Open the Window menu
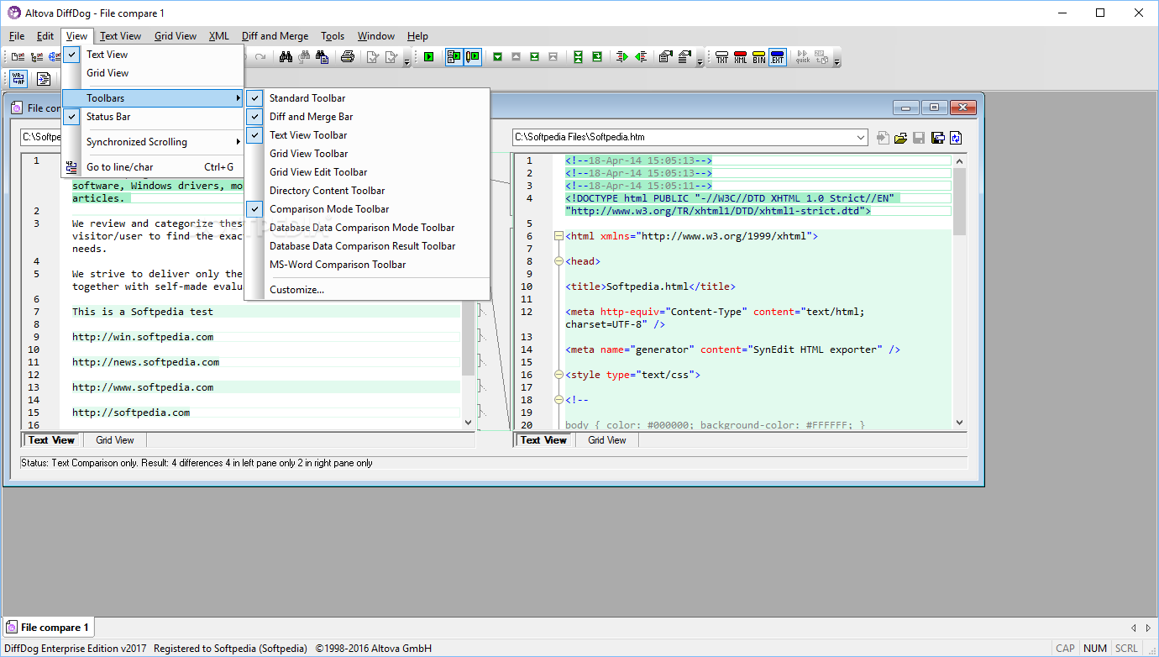Viewport: 1159px width, 657px height. [x=375, y=36]
